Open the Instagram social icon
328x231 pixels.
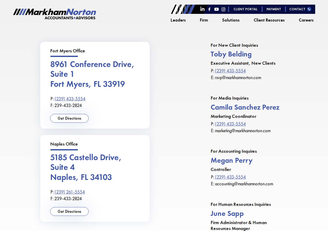pyautogui.click(x=223, y=9)
